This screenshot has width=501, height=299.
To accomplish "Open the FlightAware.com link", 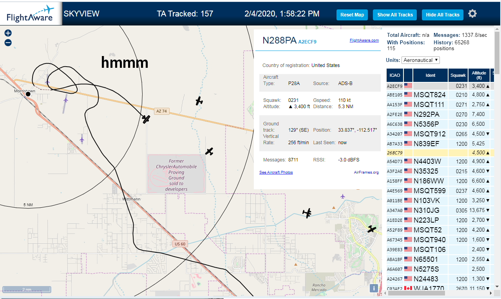I will click(x=364, y=40).
